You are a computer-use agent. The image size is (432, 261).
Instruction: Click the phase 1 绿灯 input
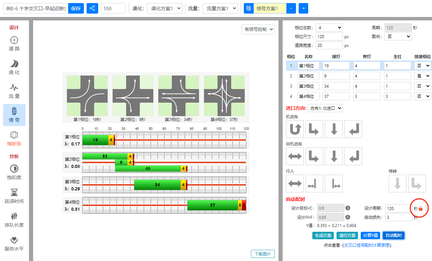click(x=336, y=66)
